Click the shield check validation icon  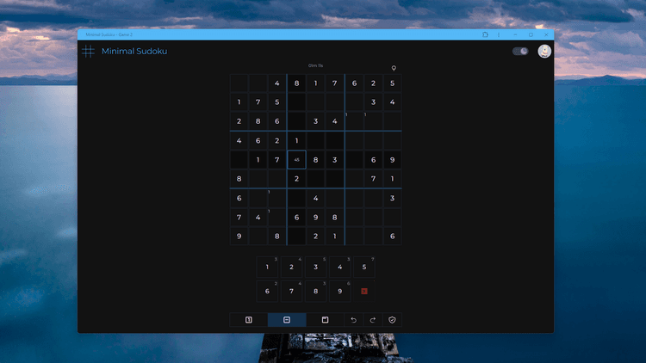392,320
